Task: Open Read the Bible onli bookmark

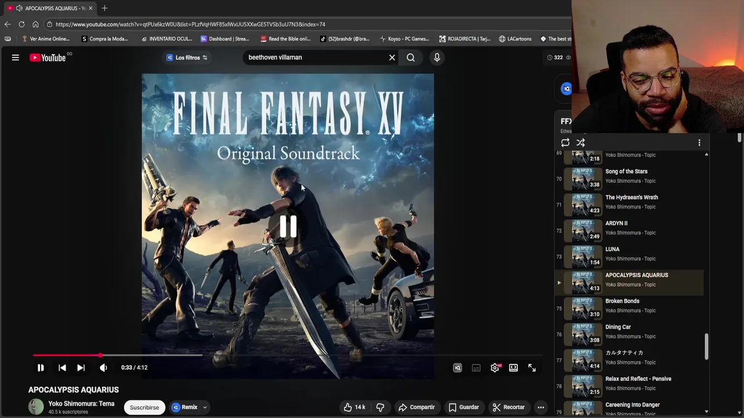Action: 285,39
